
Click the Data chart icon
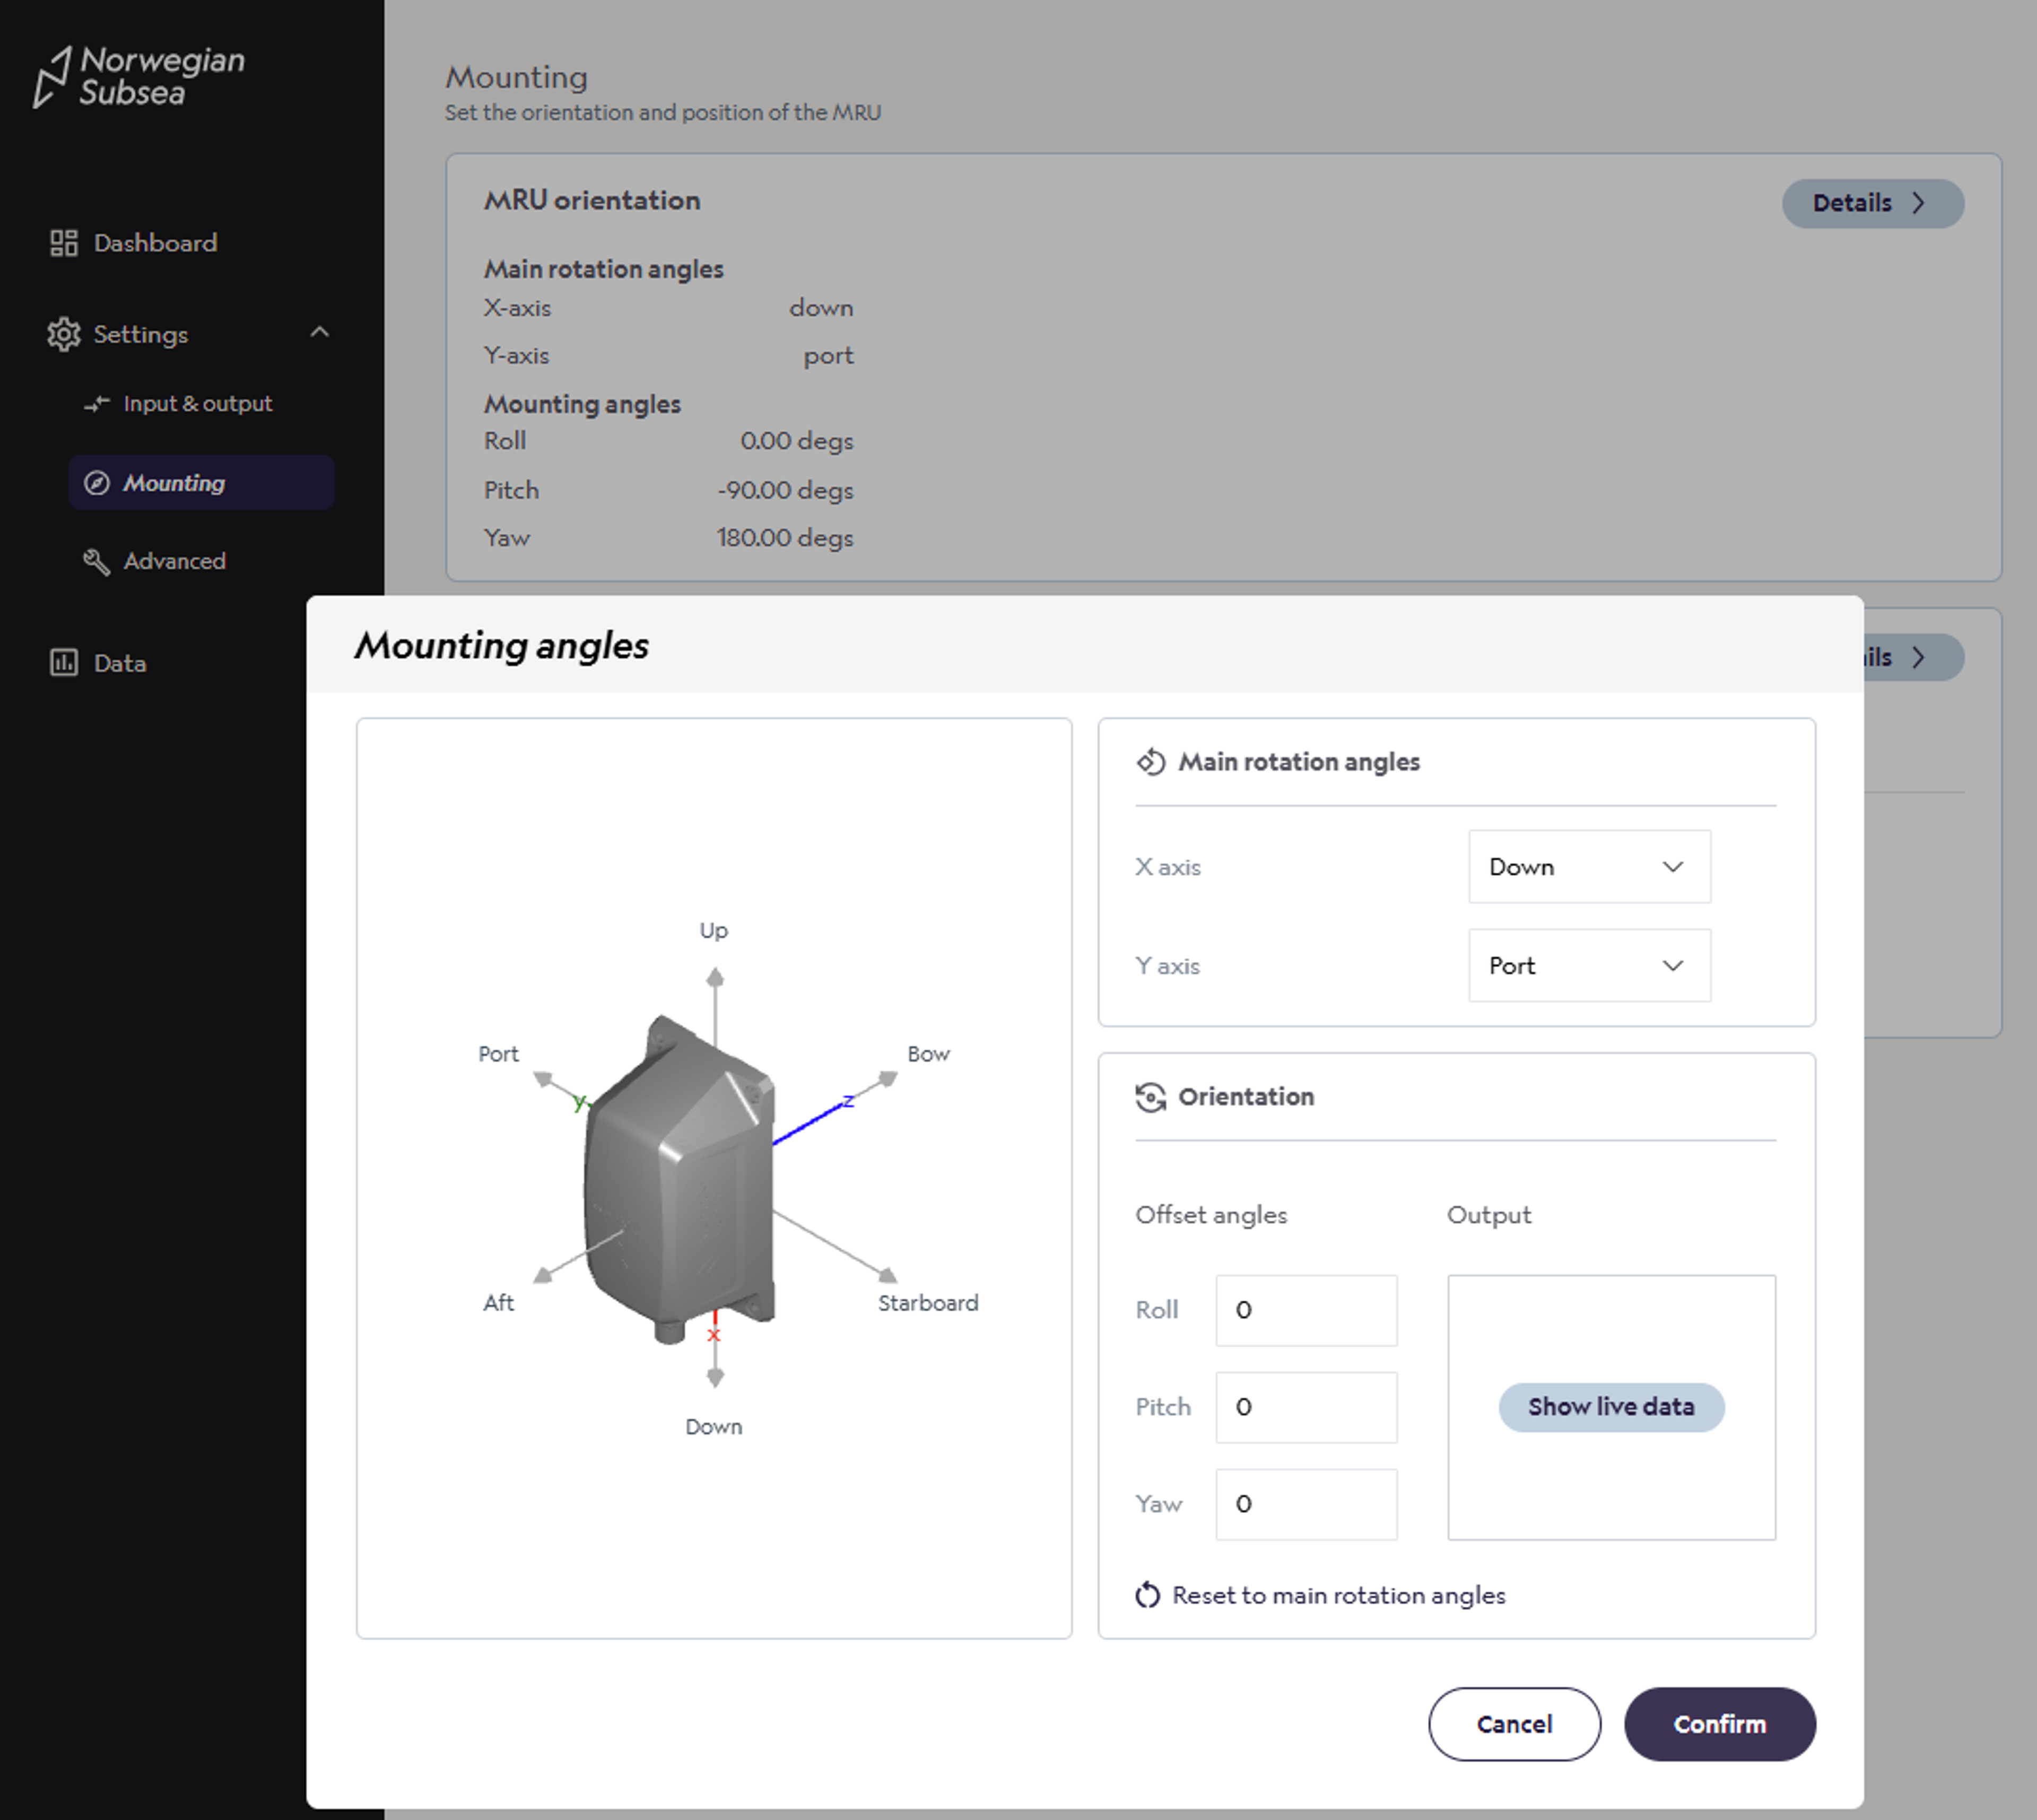click(64, 662)
